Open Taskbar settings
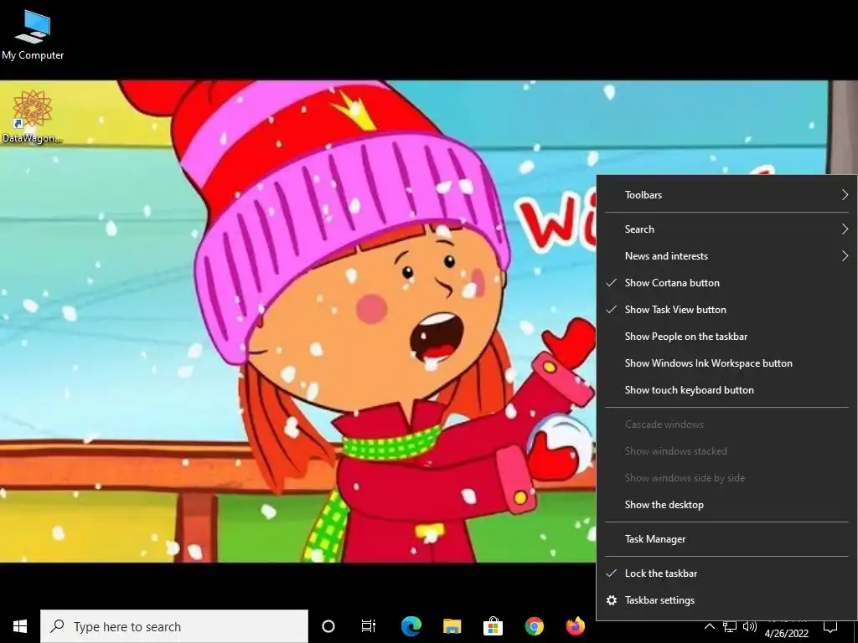Viewport: 858px width, 643px height. tap(726, 600)
